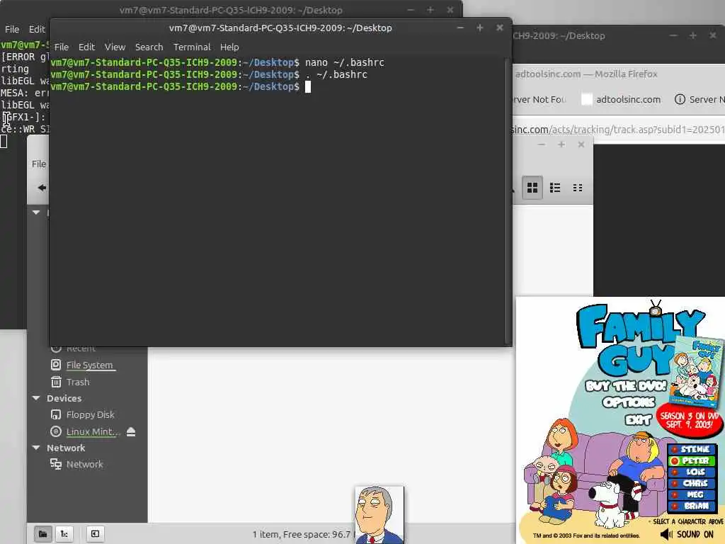Open Linux Mint device in sidebar
The image size is (725, 544).
coord(93,431)
